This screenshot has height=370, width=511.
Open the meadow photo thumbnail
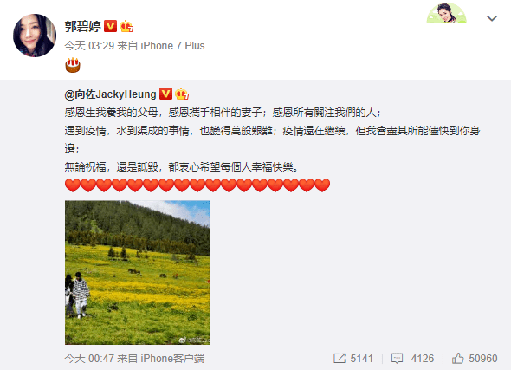[137, 273]
